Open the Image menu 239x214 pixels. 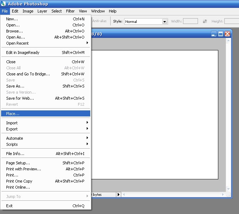[28, 11]
